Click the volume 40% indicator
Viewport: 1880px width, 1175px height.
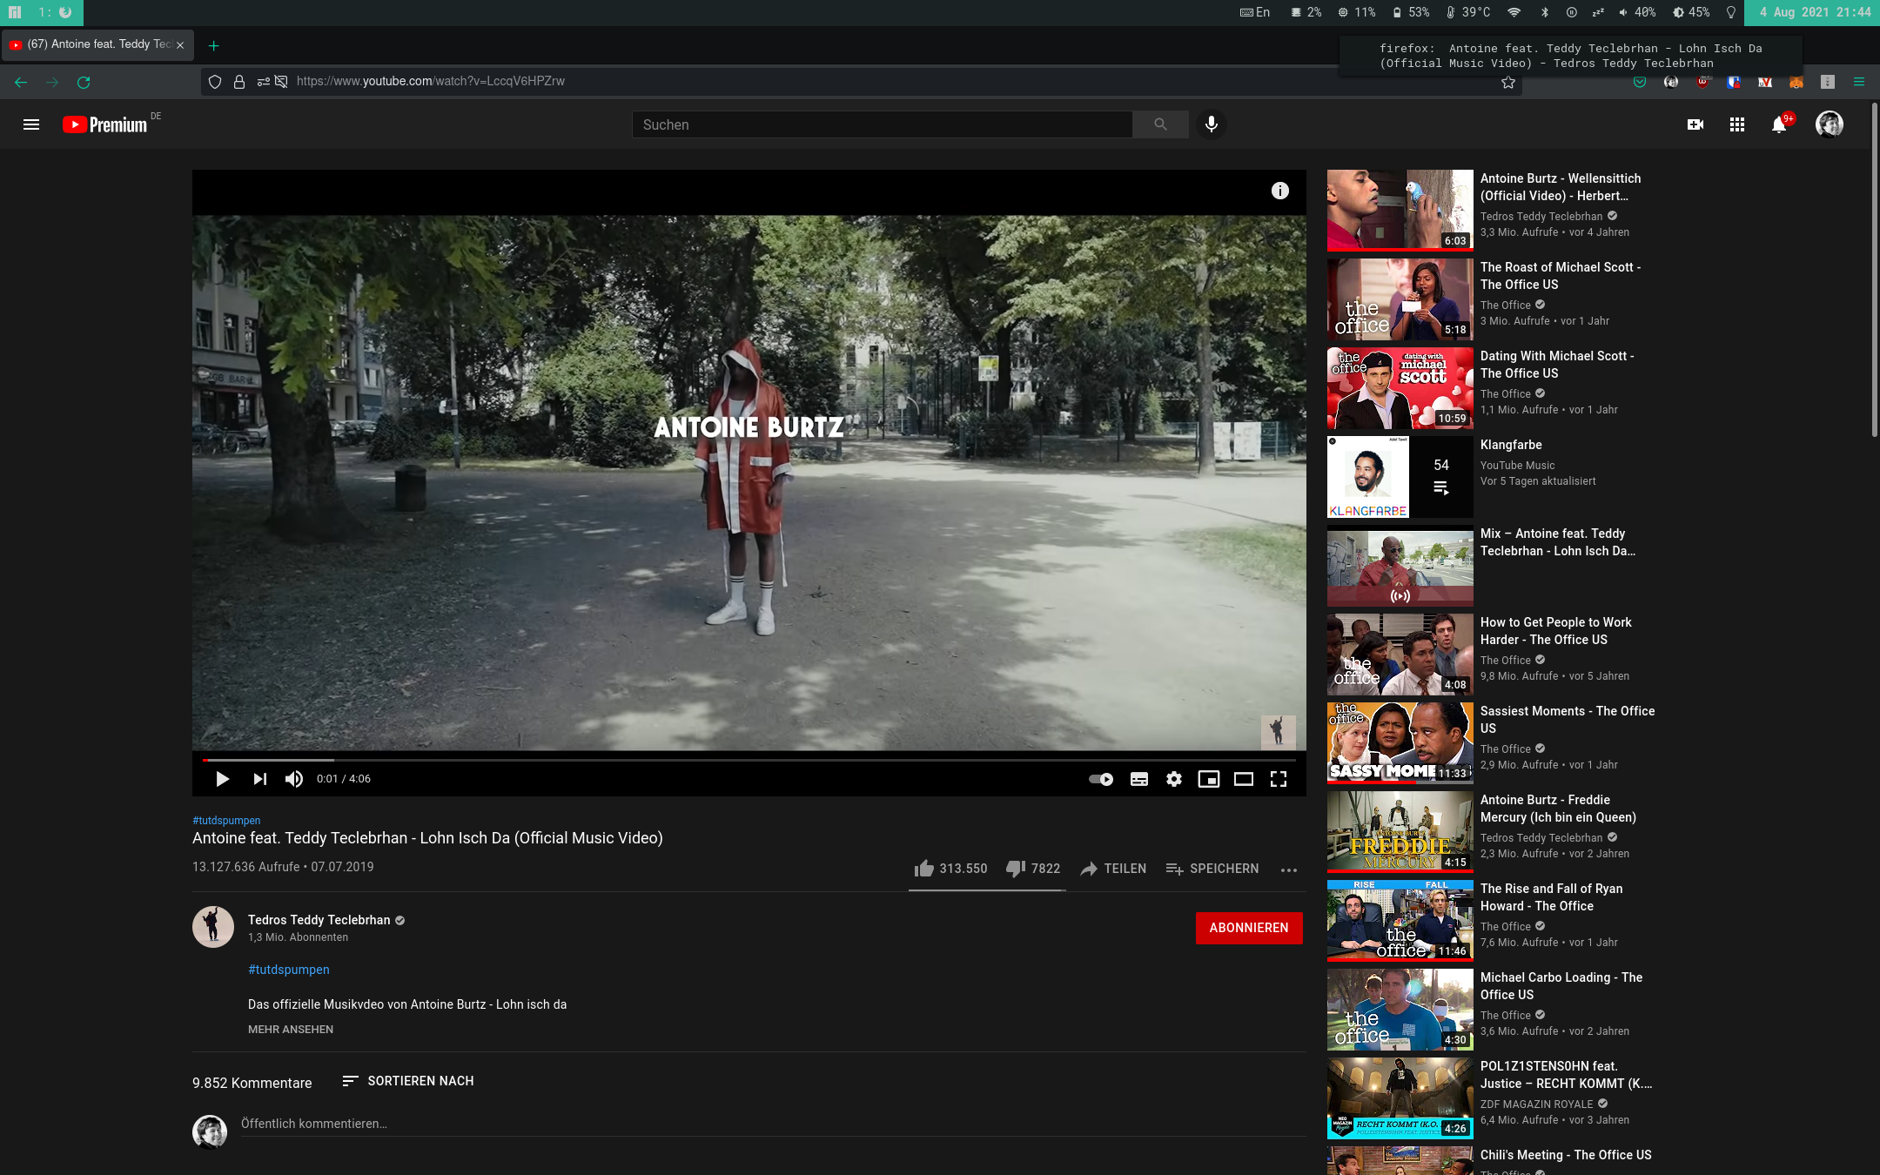click(1636, 12)
